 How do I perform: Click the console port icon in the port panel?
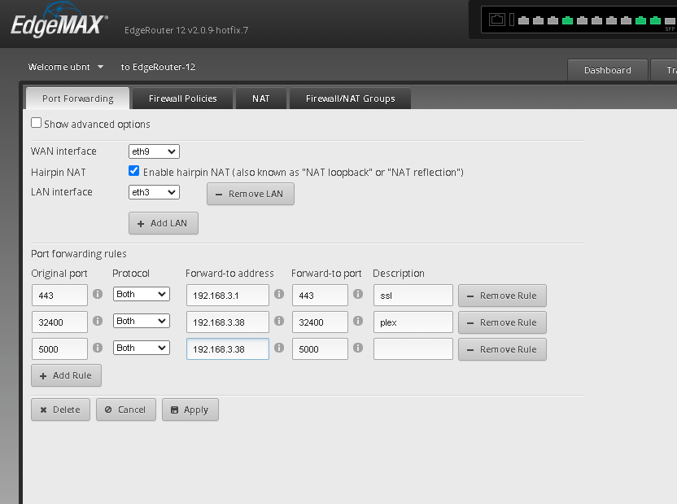[497, 20]
